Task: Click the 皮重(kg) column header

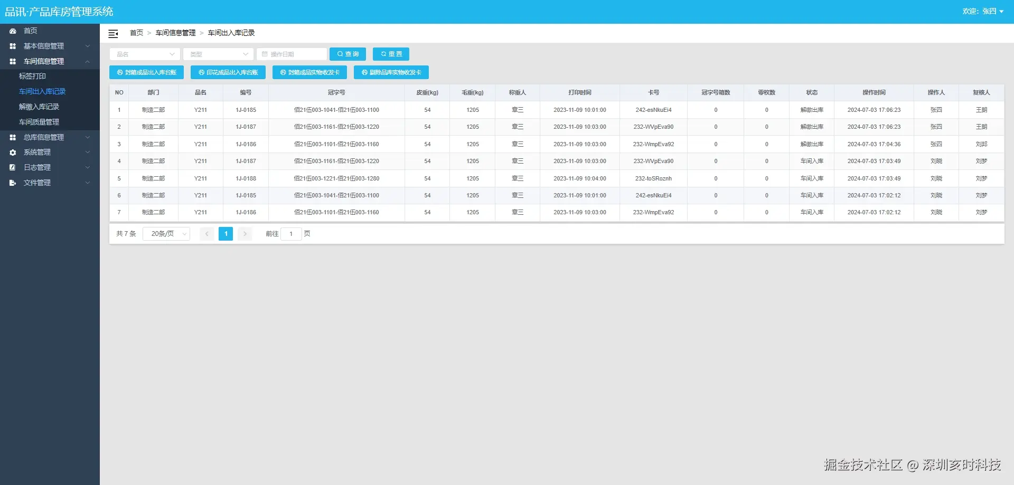Action: tap(427, 93)
